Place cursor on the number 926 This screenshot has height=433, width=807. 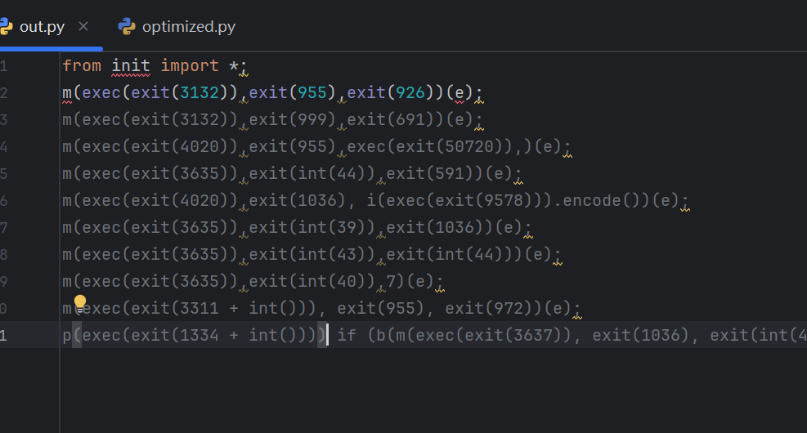click(410, 92)
